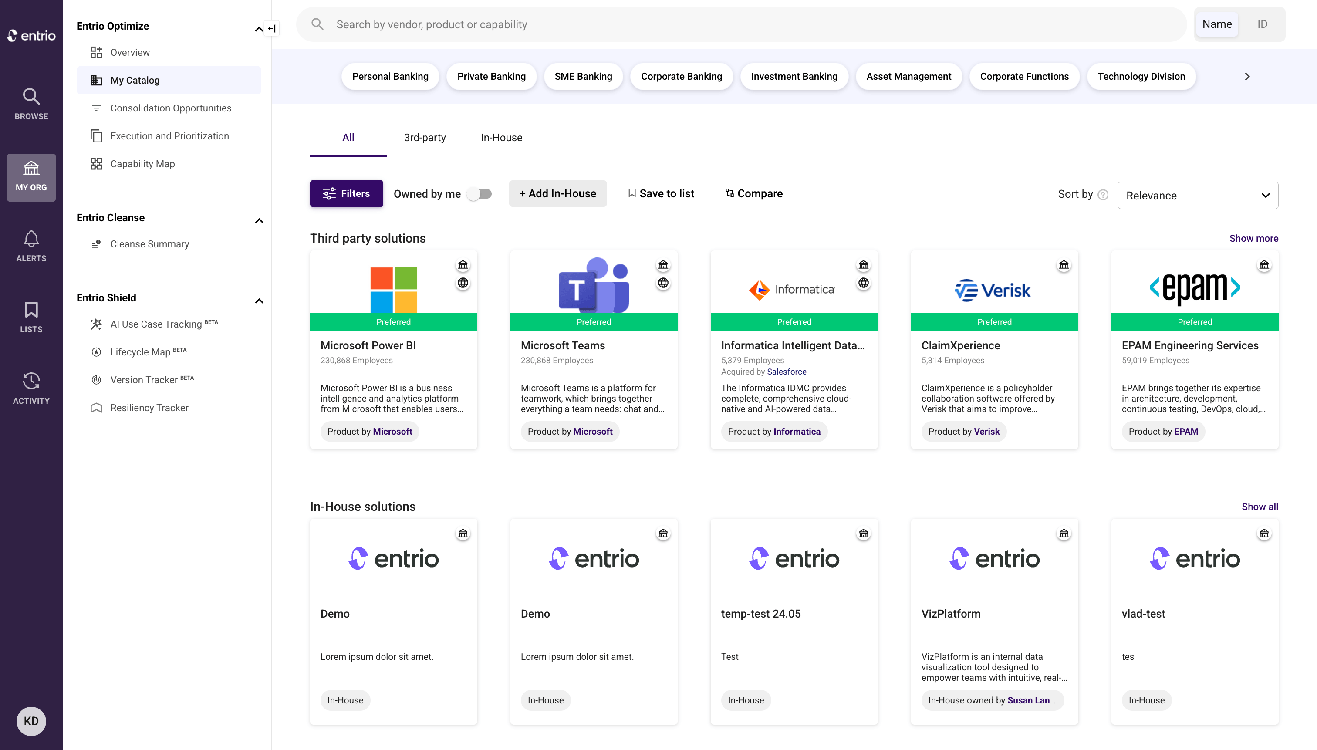Click Add In-House button

(557, 194)
